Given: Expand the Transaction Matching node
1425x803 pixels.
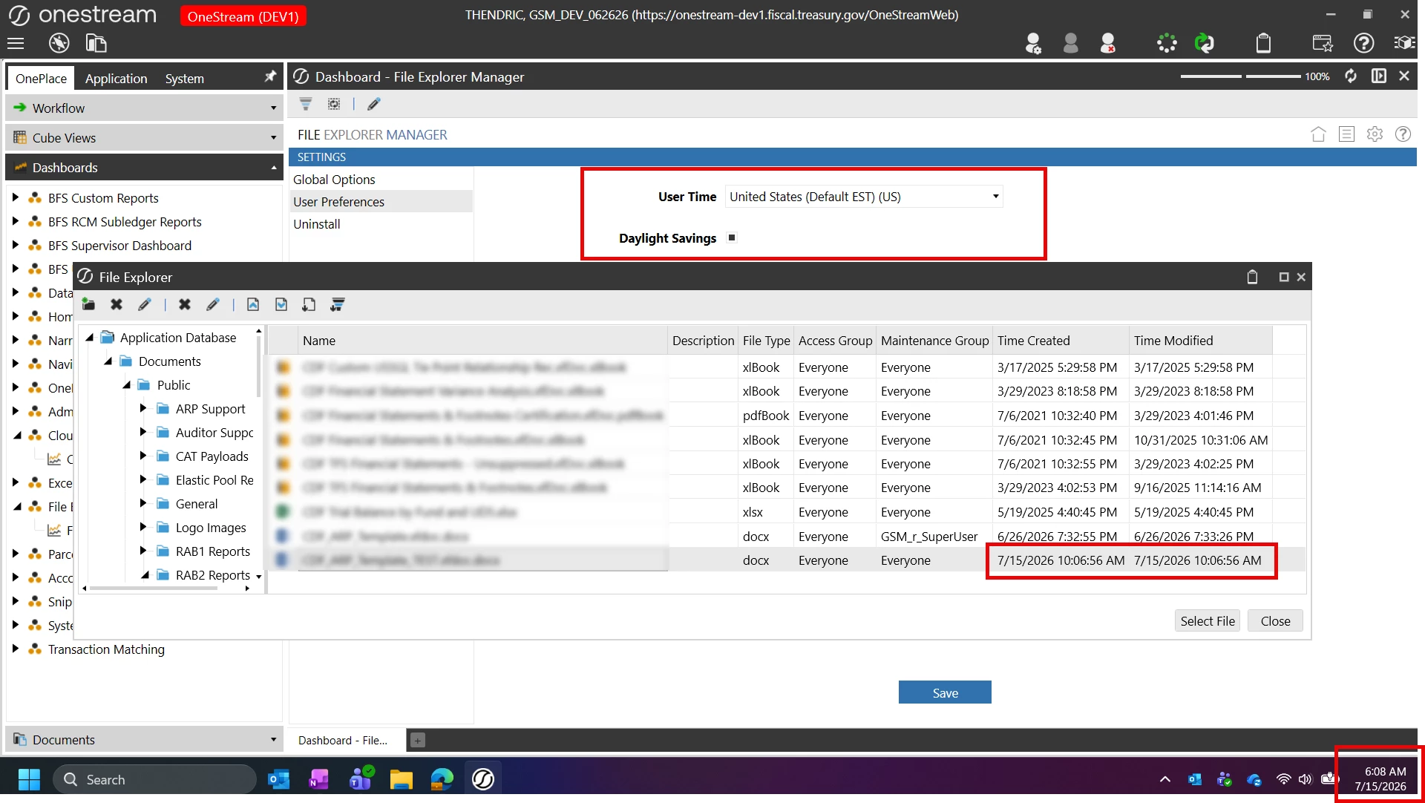Looking at the screenshot, I should 15,649.
